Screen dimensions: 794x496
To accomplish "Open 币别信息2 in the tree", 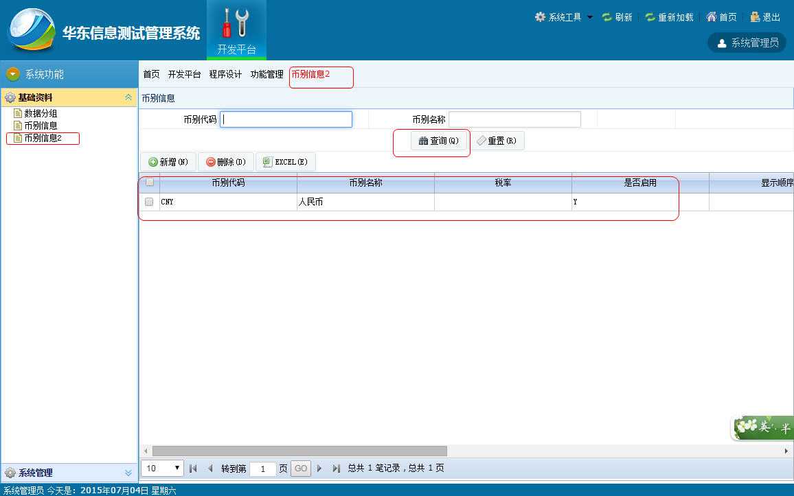I will tap(43, 137).
